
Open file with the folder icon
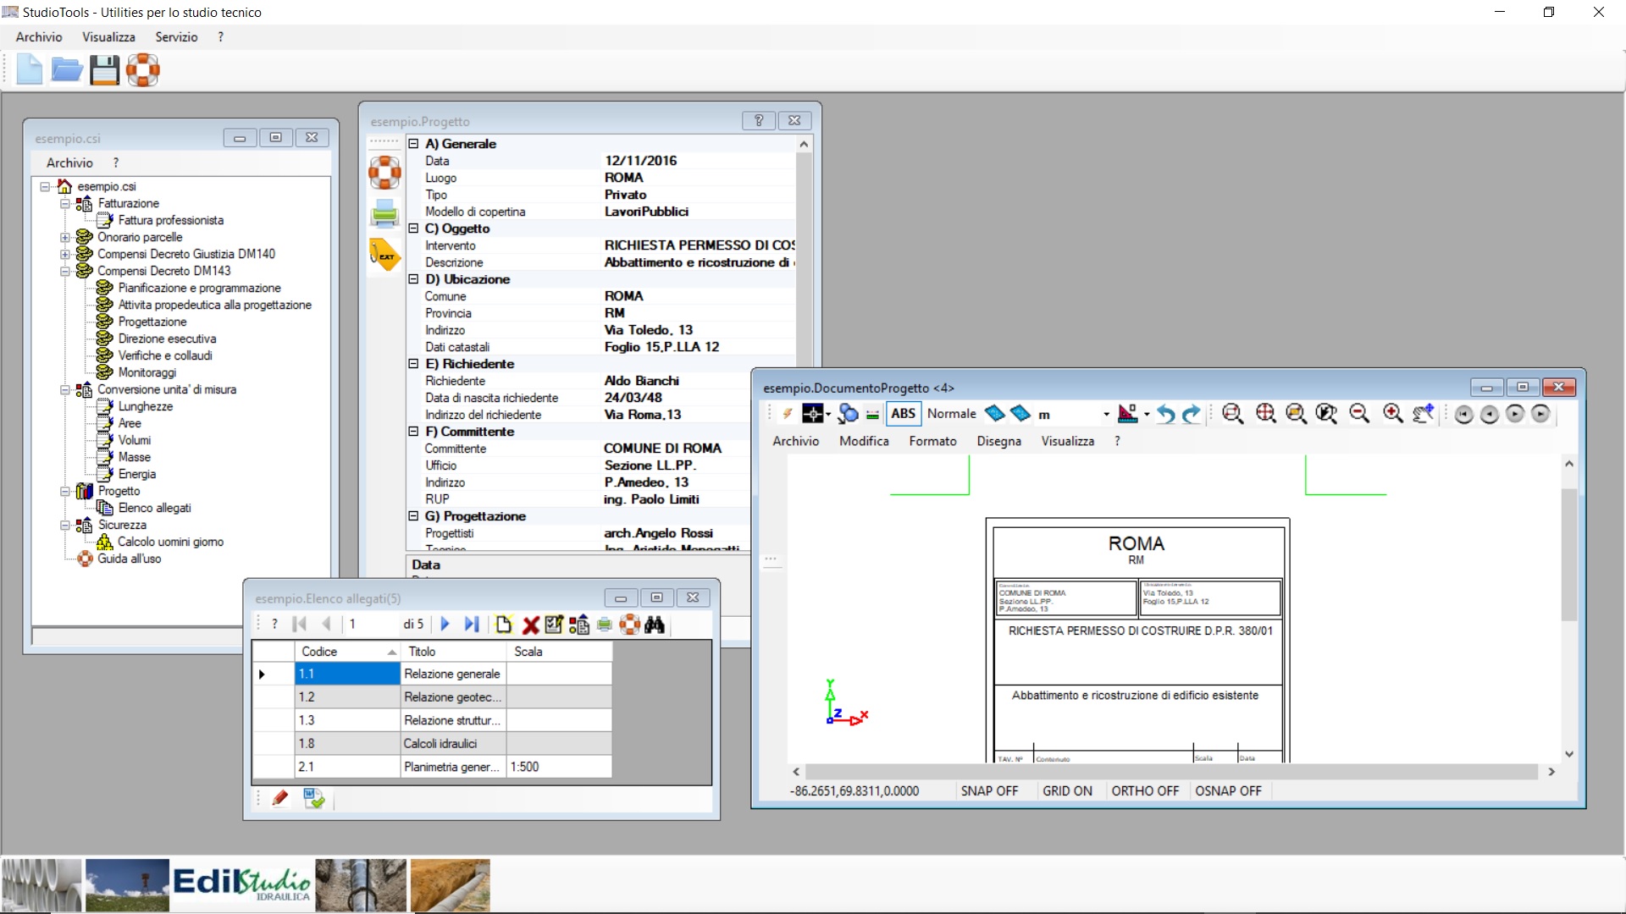coord(67,69)
